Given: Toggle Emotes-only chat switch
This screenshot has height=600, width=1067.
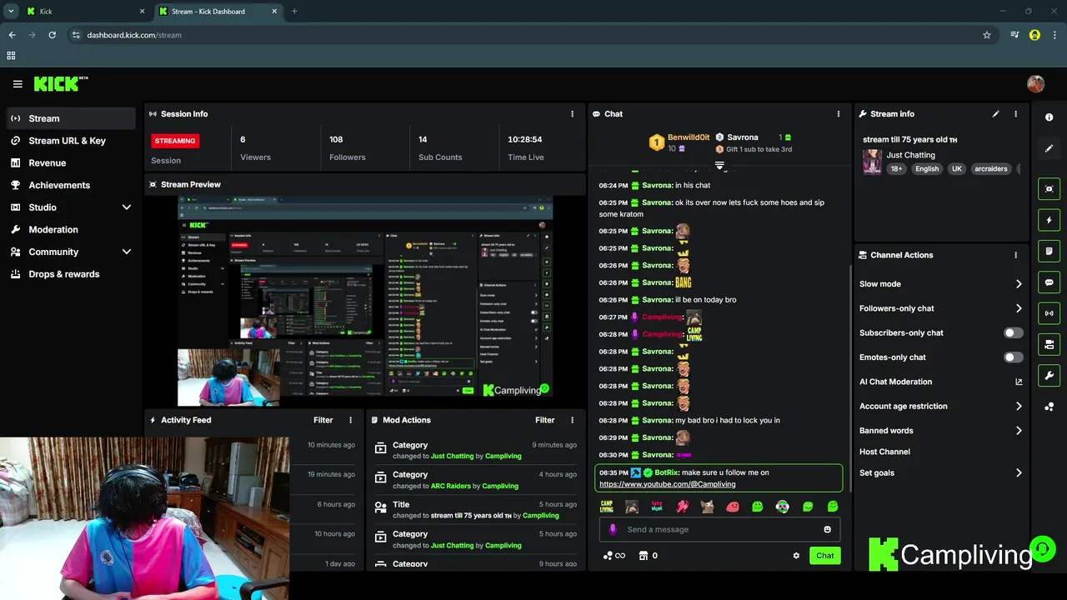Looking at the screenshot, I should click(x=1013, y=357).
